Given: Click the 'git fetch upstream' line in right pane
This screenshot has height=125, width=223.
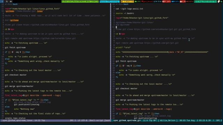Looking at the screenshot, I should [x=126, y=61].
